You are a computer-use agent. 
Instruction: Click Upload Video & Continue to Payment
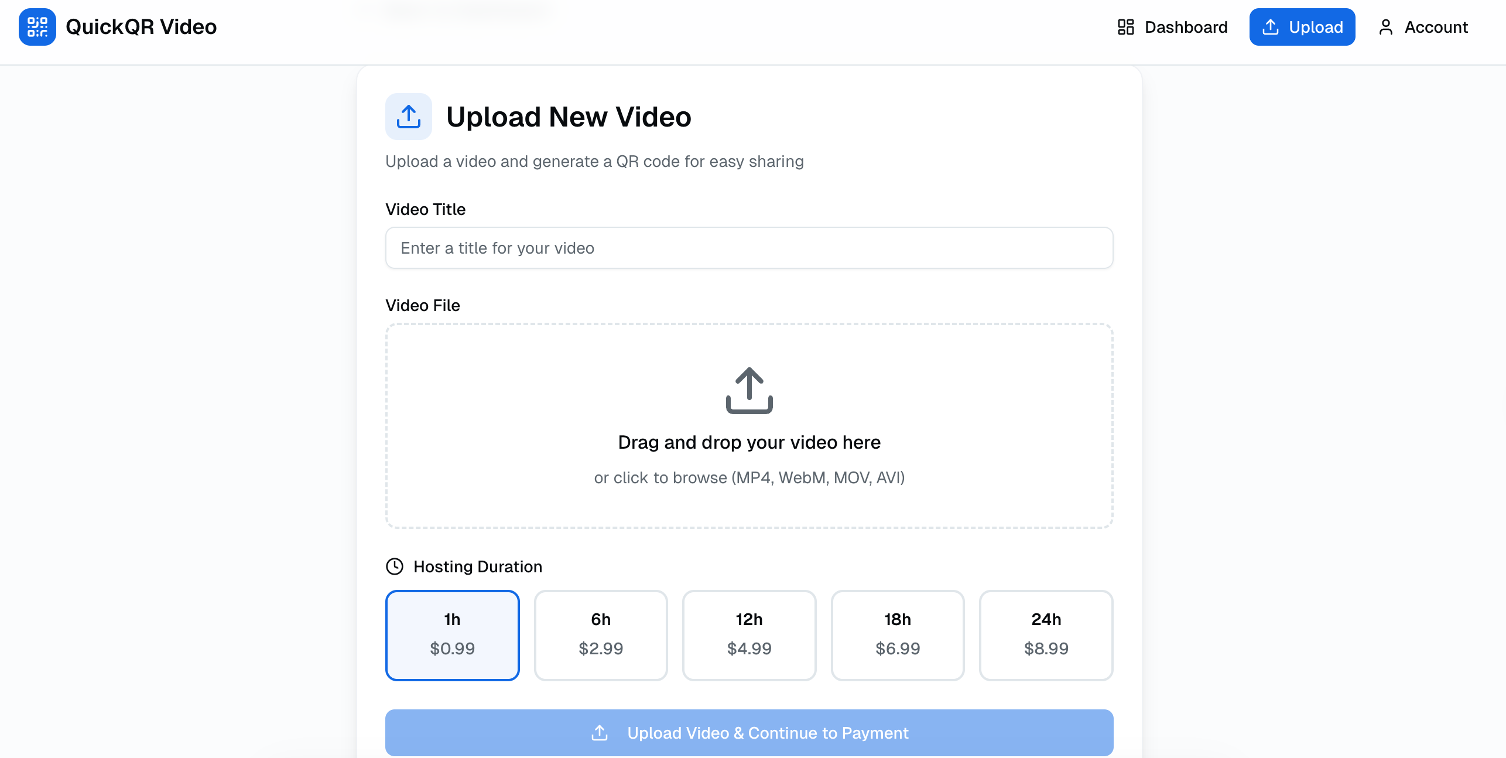(749, 733)
